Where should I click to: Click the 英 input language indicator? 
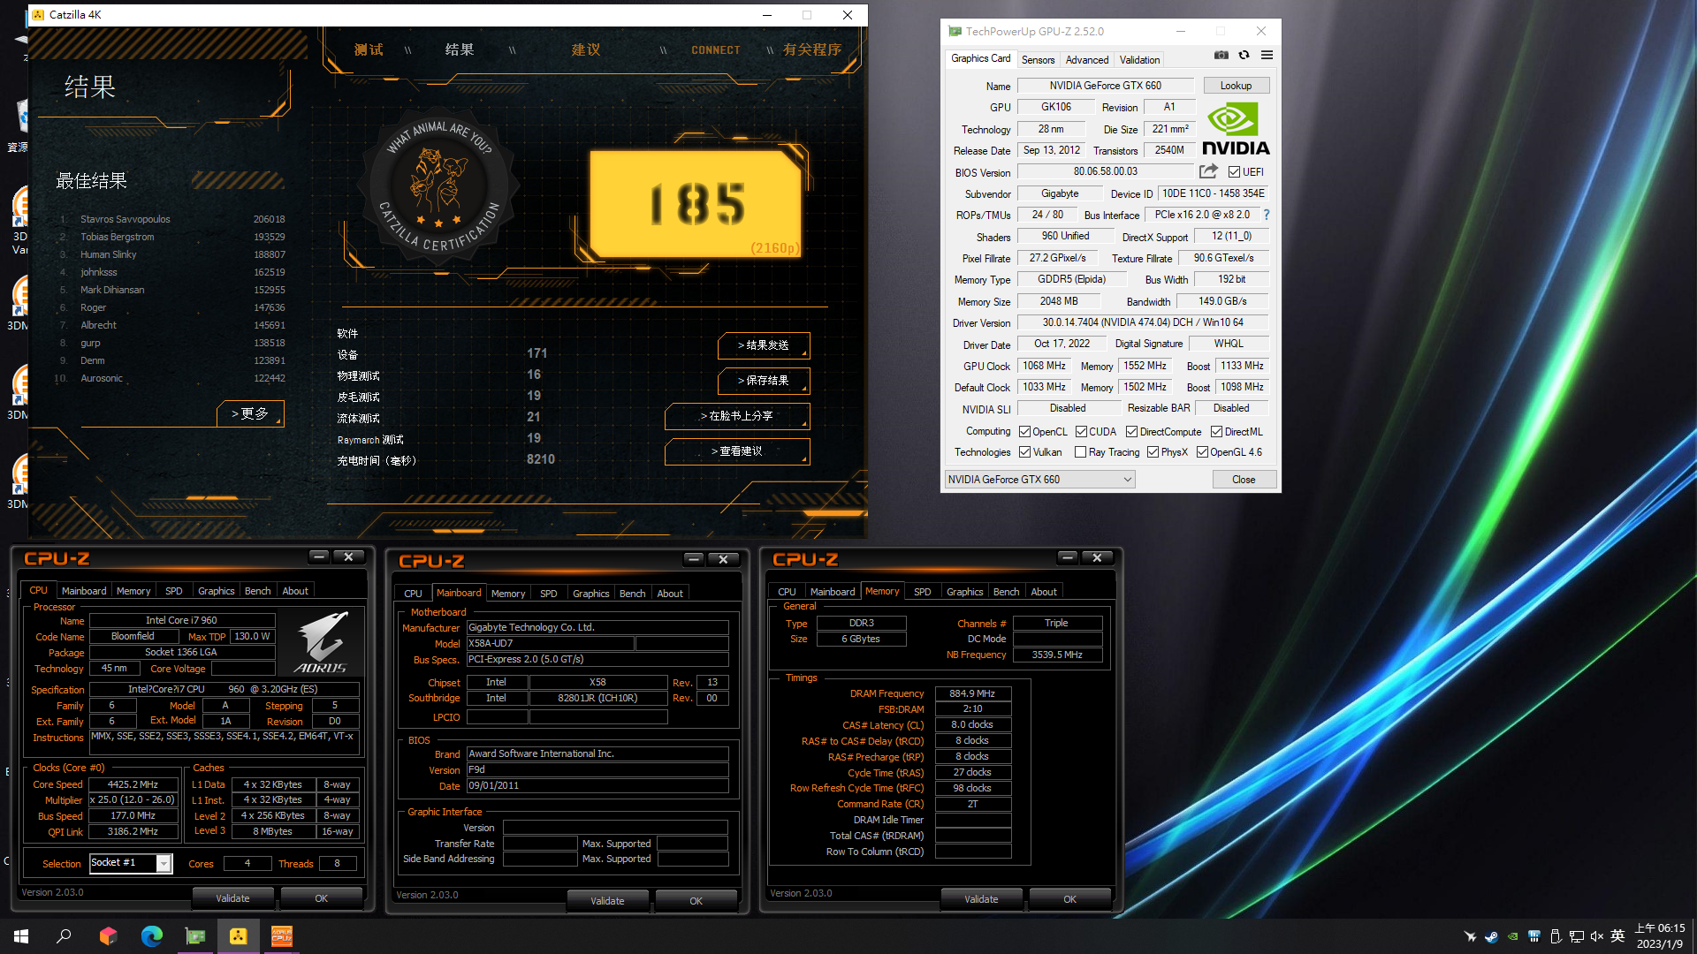(x=1617, y=936)
